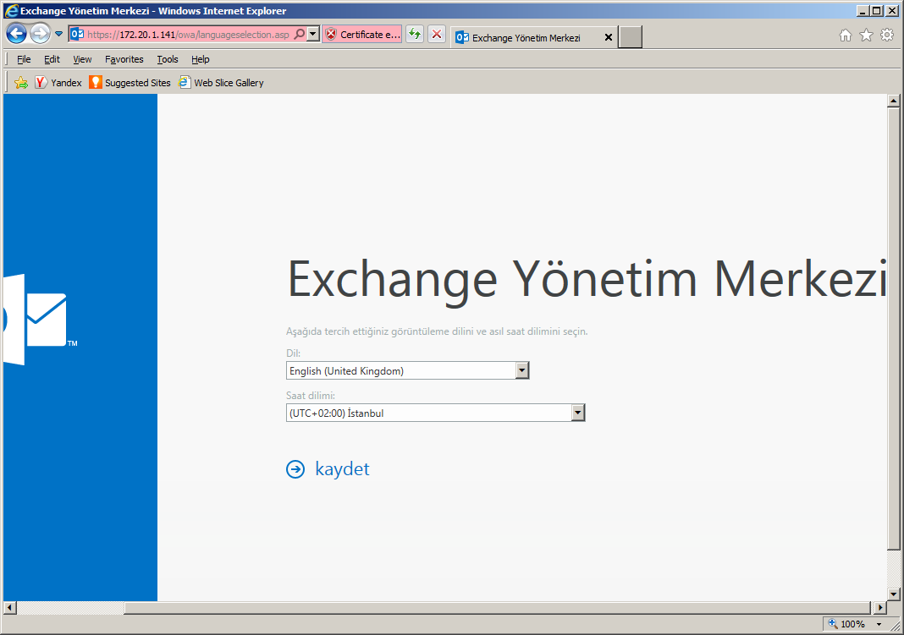The image size is (904, 635).
Task: Expand the address bar autocomplete dropdown
Action: click(313, 34)
